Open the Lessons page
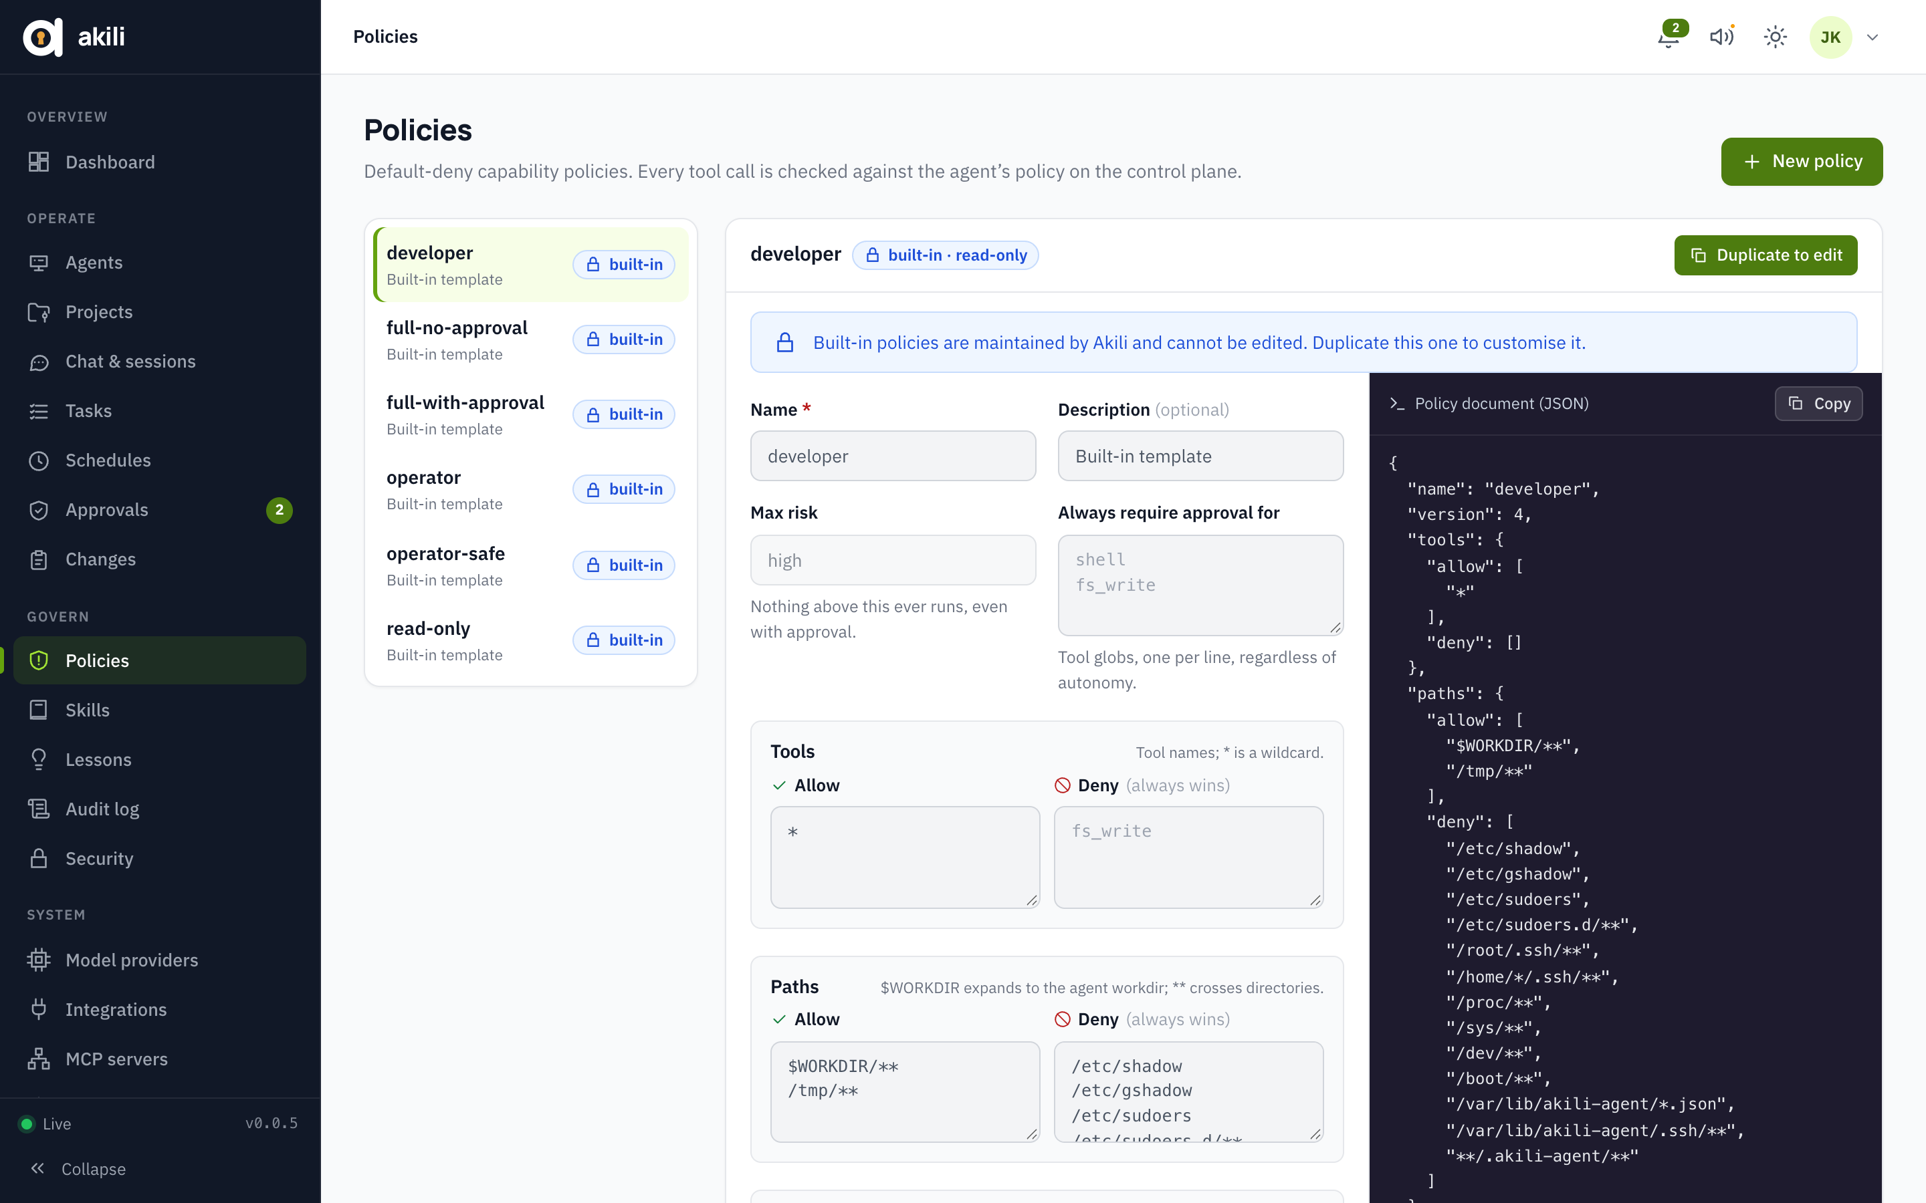The image size is (1926, 1203). point(160,759)
